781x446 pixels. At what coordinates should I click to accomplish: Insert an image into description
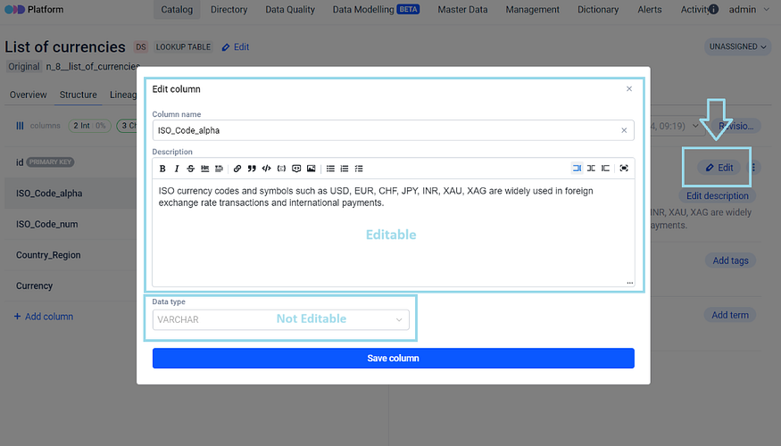coord(311,168)
